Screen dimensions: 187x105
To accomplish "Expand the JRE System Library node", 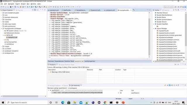I will coord(3,31).
